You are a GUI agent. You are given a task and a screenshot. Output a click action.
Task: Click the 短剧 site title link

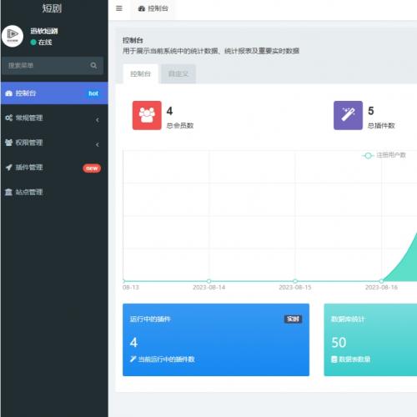[x=52, y=8]
